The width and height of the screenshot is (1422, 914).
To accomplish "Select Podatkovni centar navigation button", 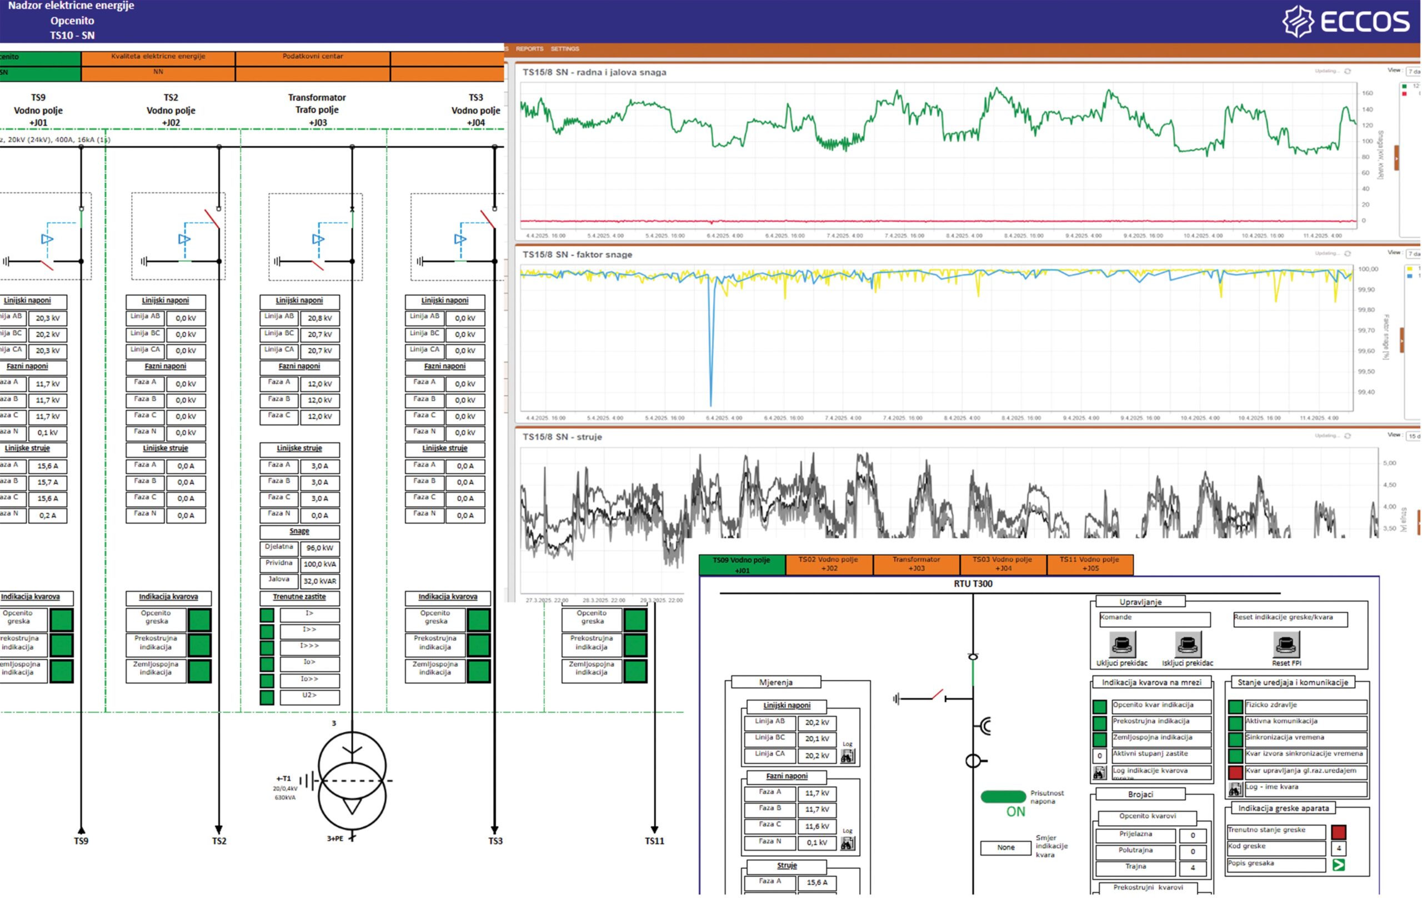I will (313, 57).
